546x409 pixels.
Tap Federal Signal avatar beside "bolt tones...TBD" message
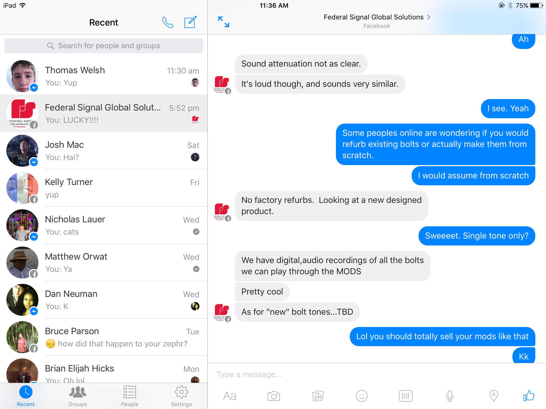click(x=222, y=312)
